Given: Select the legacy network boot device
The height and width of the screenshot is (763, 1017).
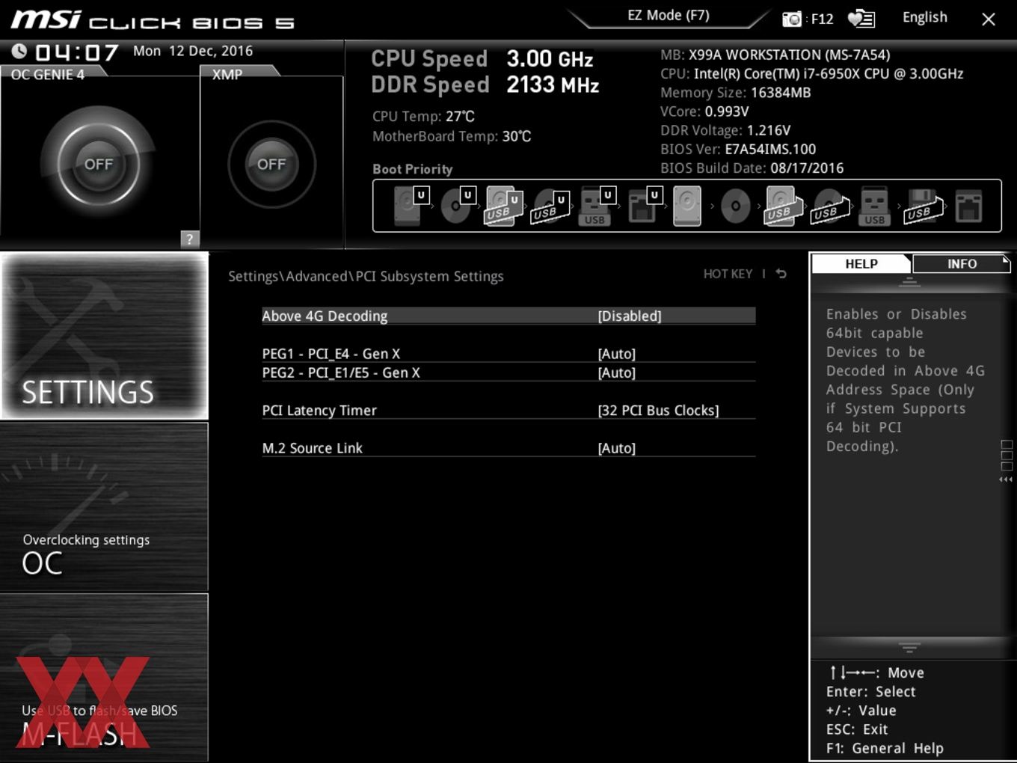Looking at the screenshot, I should pos(968,206).
